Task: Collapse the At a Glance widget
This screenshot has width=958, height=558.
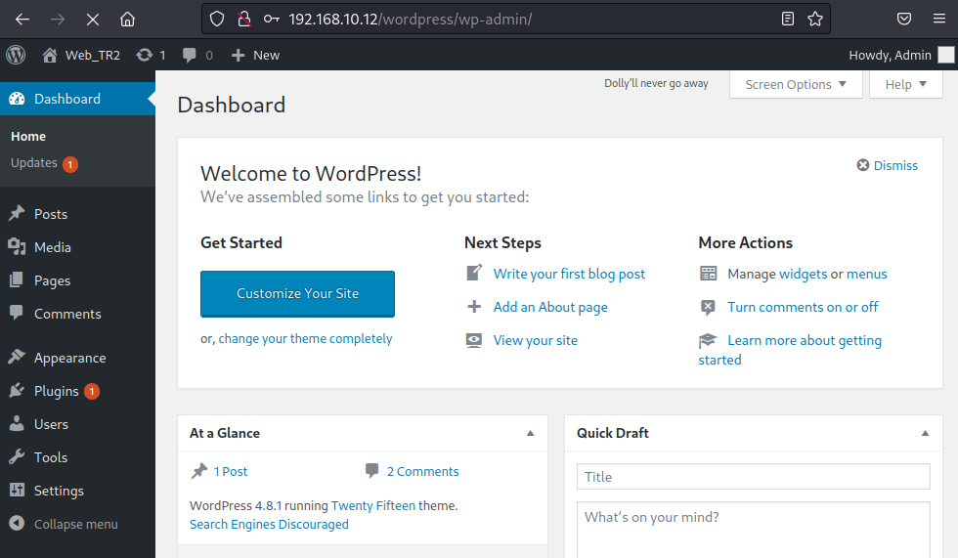Action: pos(531,433)
